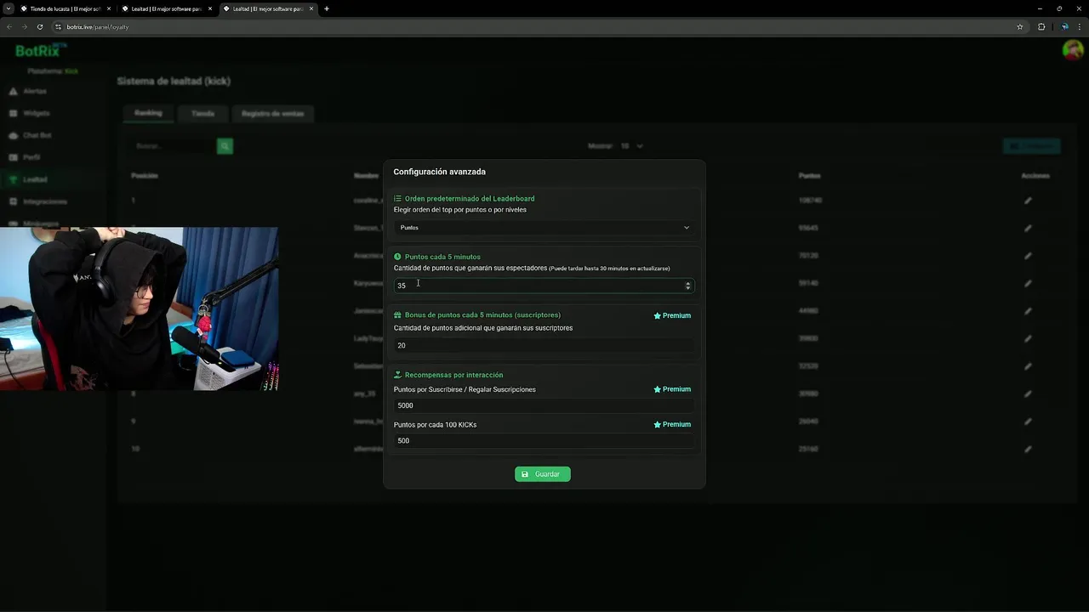This screenshot has width=1089, height=612.
Task: Click the 100 KICKs points field showing 500
Action: point(544,440)
